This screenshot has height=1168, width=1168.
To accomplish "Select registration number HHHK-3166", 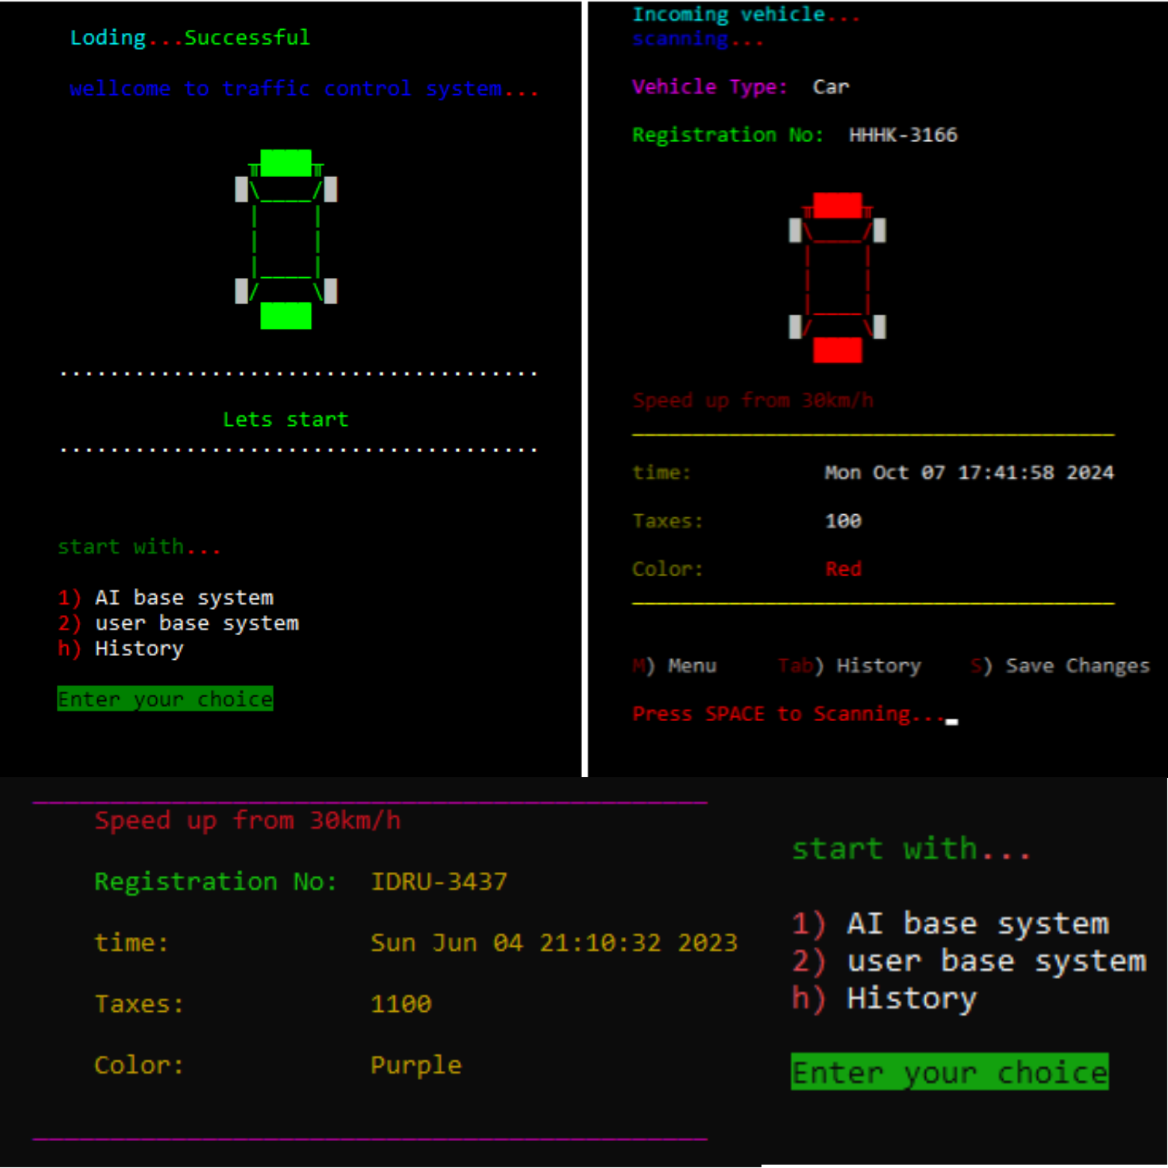I will [x=903, y=135].
